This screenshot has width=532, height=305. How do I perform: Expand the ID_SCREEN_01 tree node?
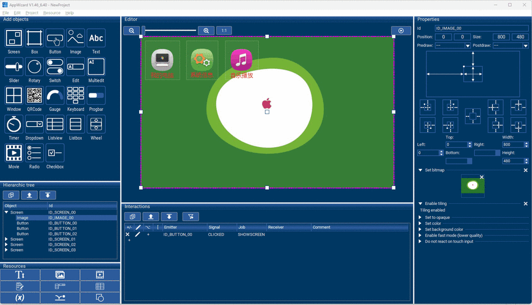(7, 239)
